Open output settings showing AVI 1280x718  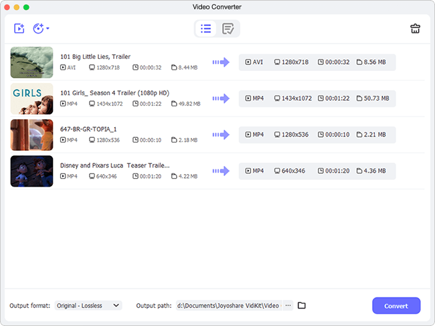317,62
